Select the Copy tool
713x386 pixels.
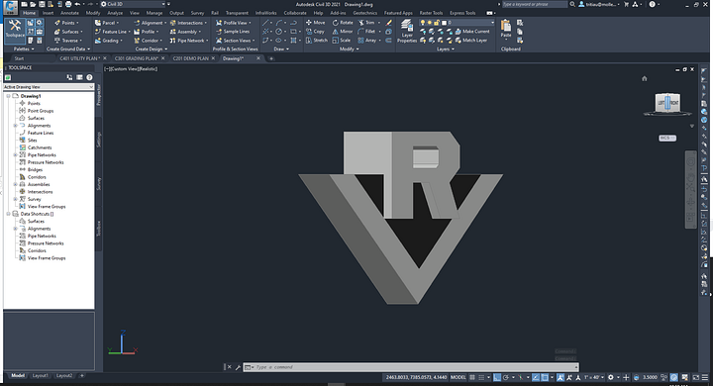coord(315,32)
